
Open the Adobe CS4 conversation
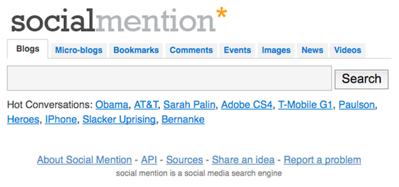(246, 105)
